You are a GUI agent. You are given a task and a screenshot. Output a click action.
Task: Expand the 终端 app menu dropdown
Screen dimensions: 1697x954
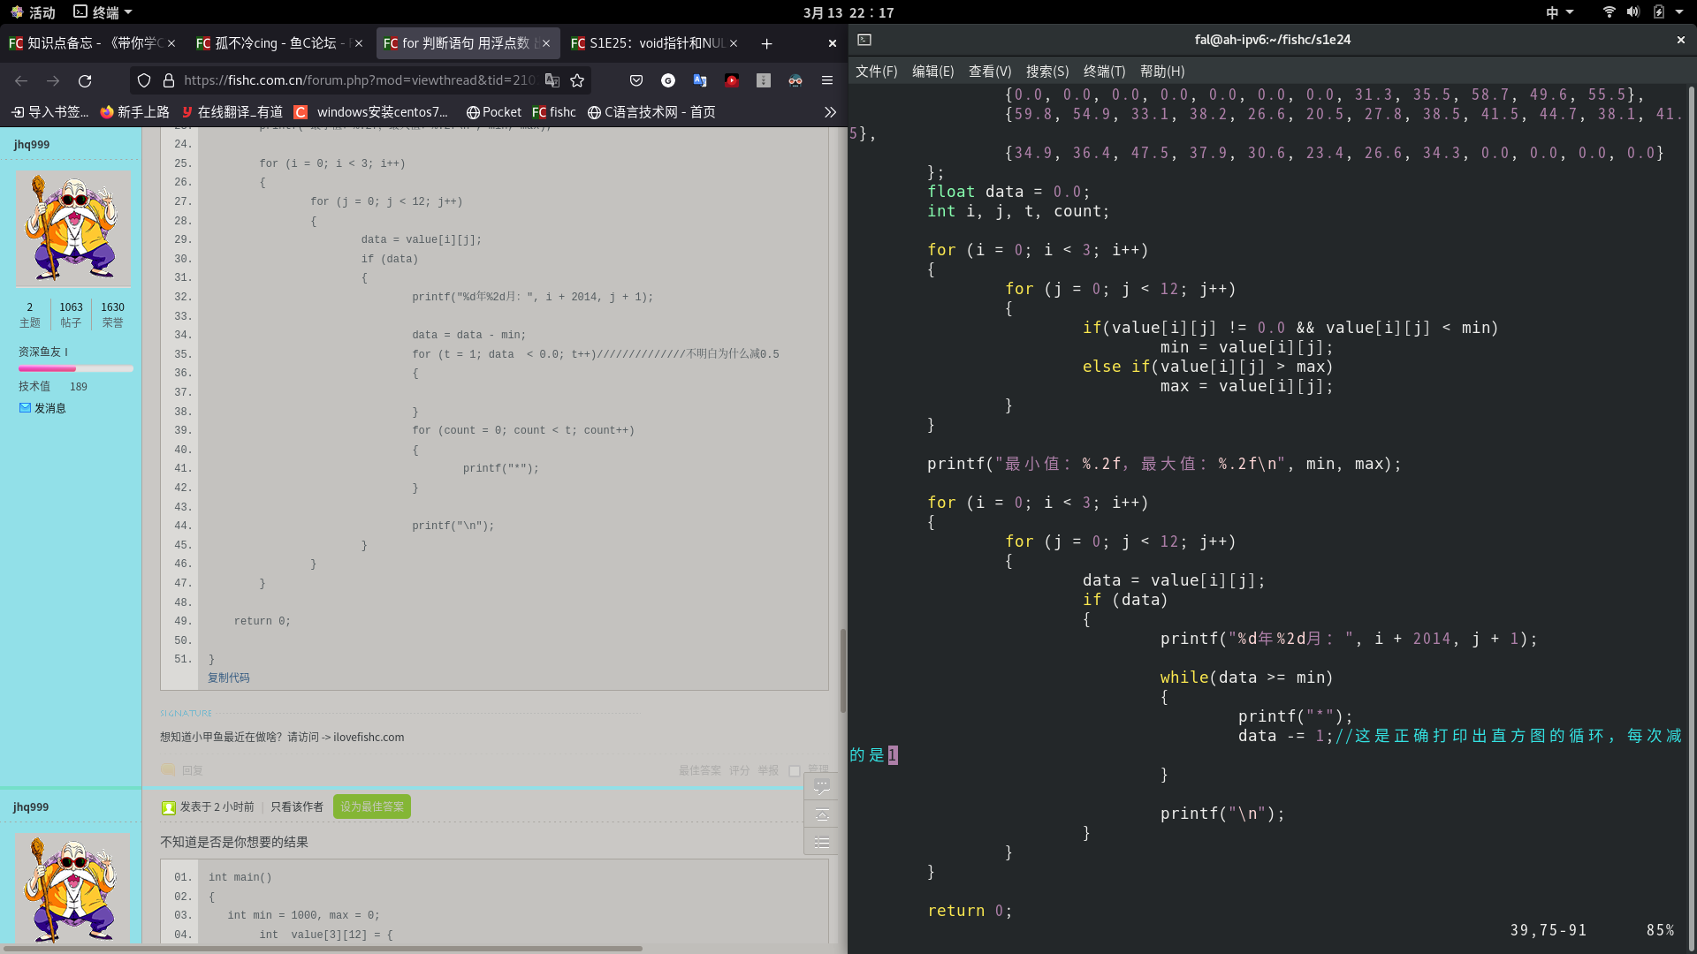click(x=103, y=12)
